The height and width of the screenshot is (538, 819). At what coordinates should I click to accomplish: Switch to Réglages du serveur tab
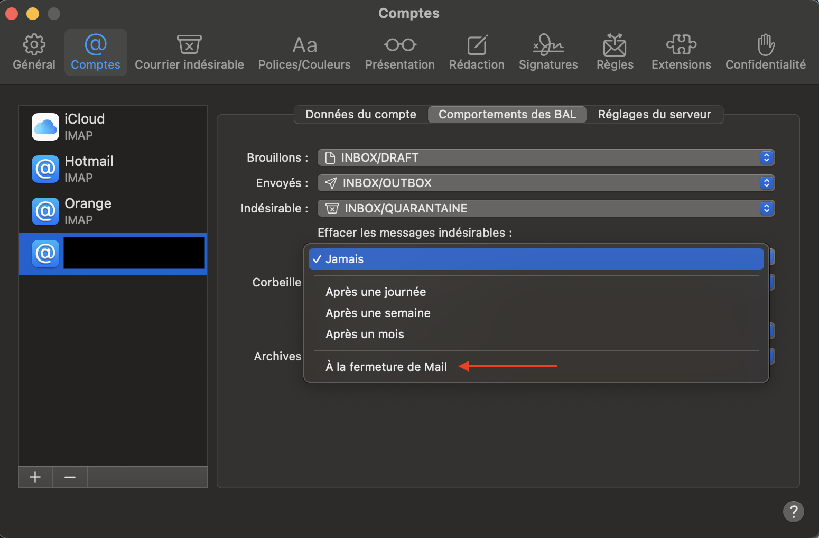(x=654, y=115)
